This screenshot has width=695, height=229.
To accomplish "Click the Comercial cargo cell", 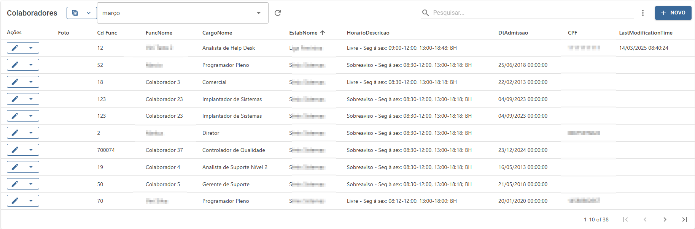I will 214,82.
